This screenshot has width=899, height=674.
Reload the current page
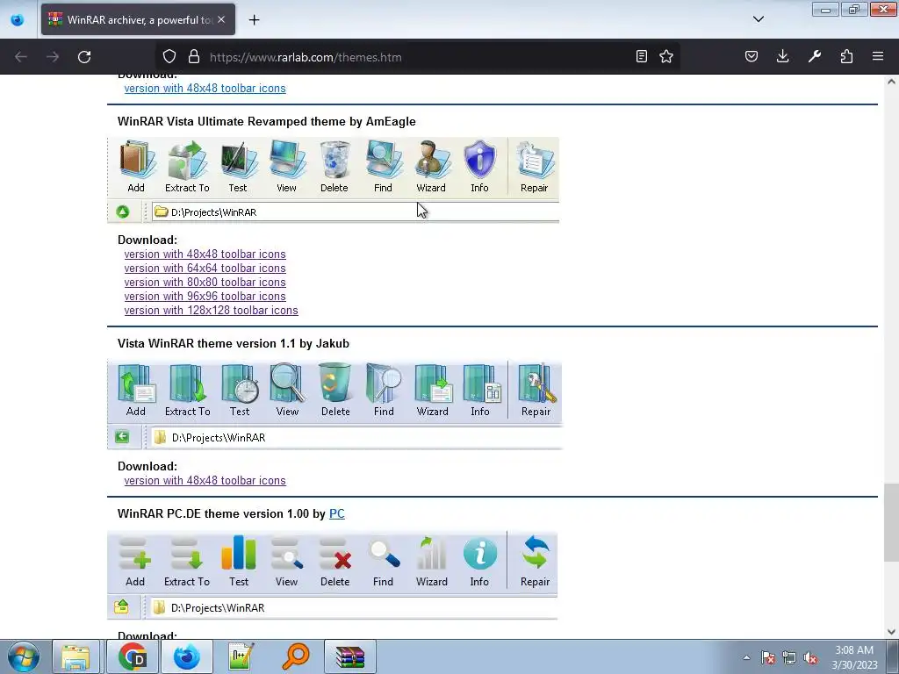84,57
